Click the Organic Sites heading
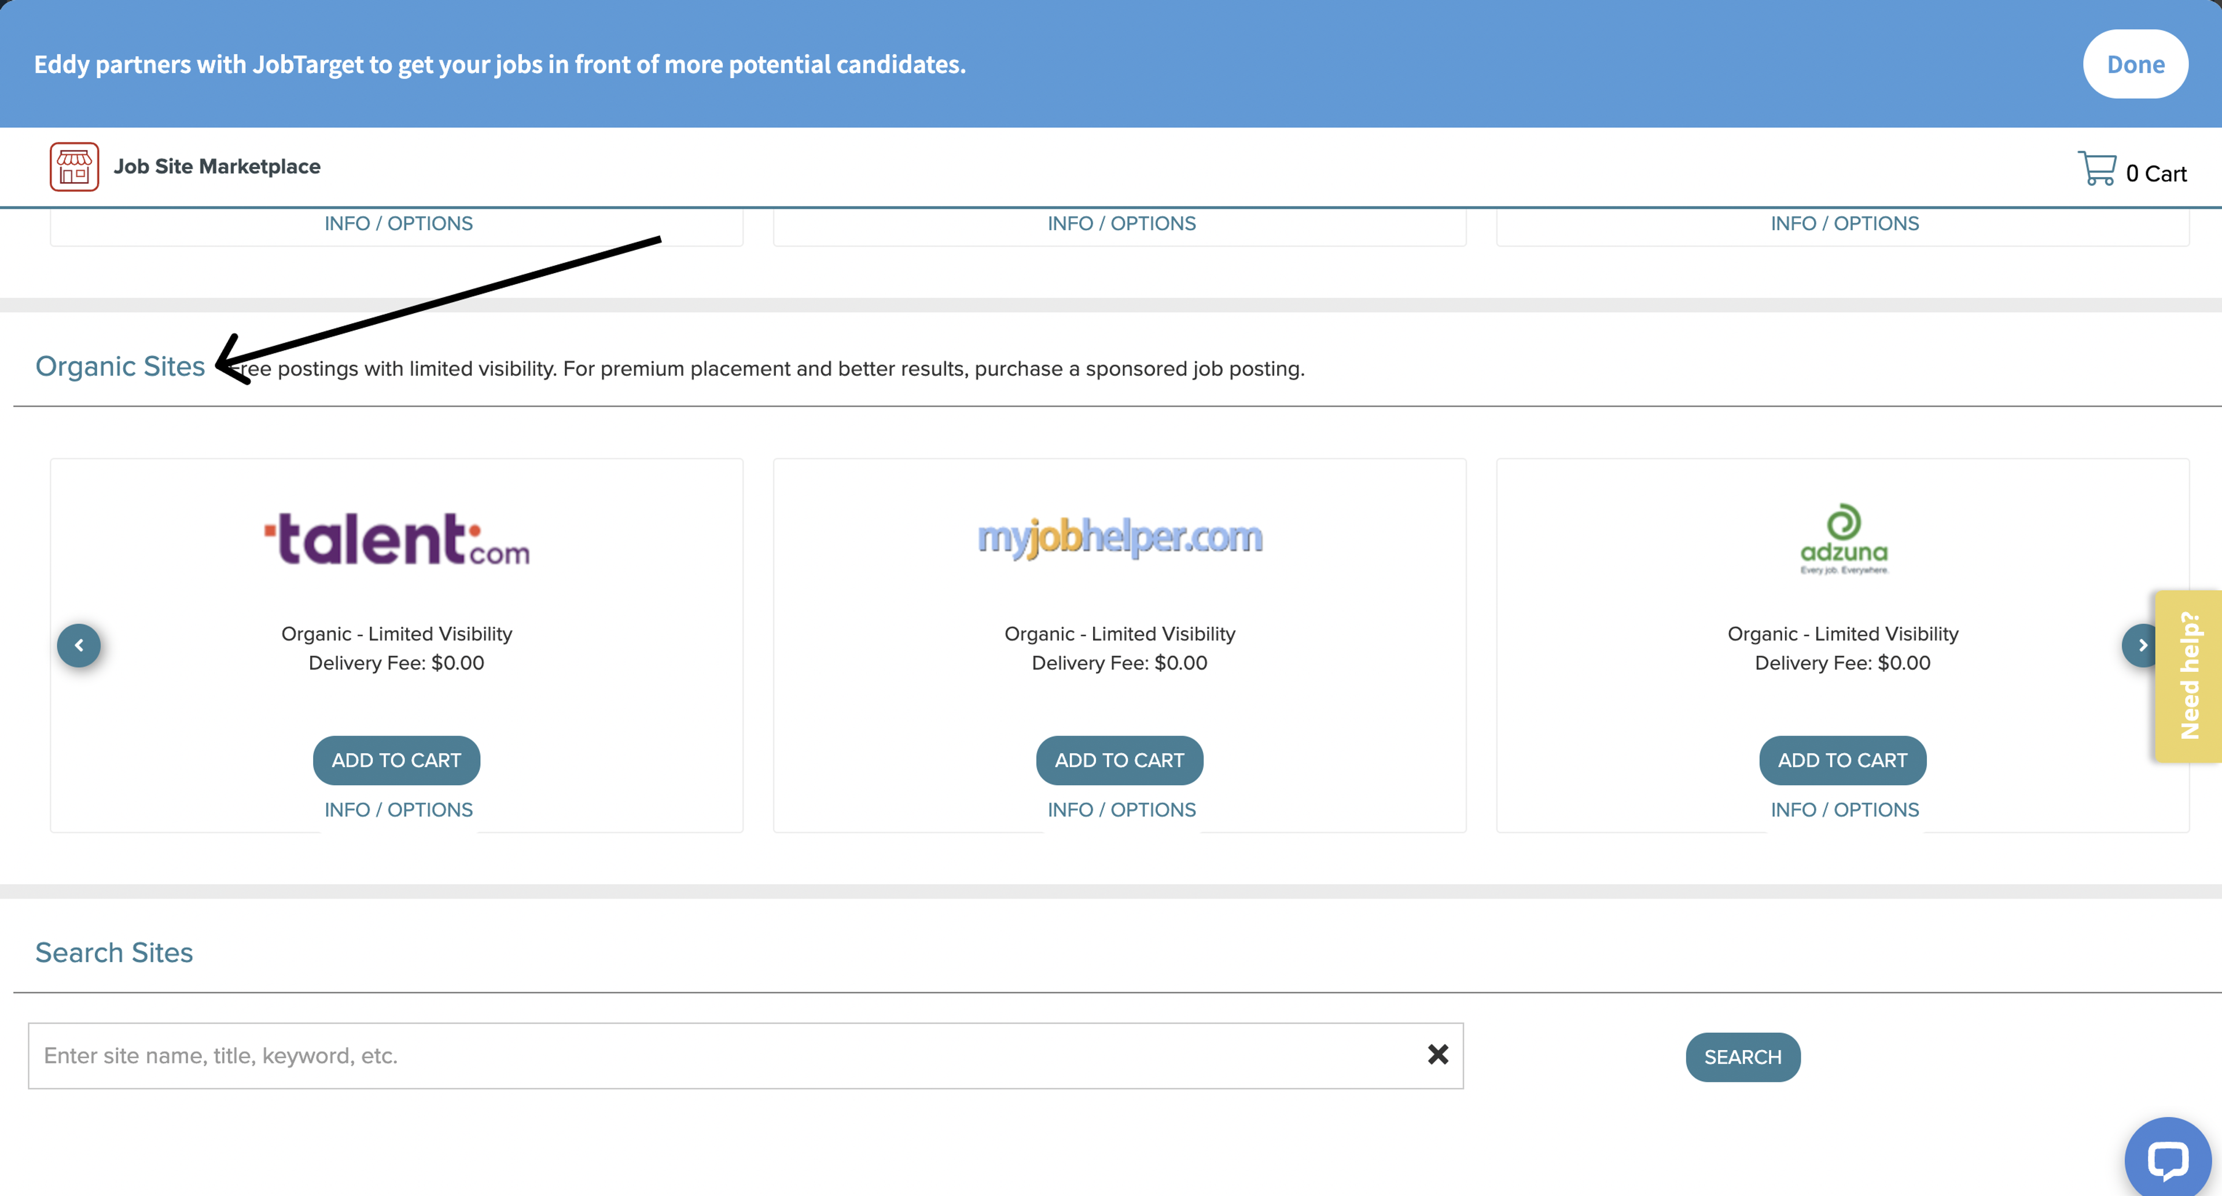 click(120, 366)
